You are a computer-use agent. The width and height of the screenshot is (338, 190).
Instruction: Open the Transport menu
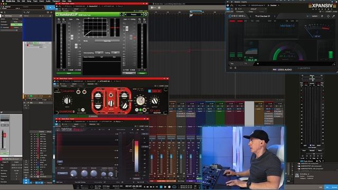coord(56,1)
